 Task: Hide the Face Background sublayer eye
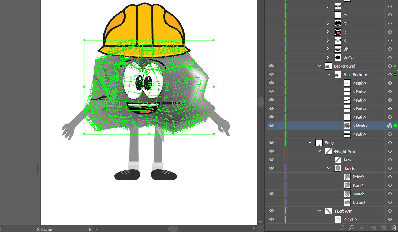[x=272, y=75]
